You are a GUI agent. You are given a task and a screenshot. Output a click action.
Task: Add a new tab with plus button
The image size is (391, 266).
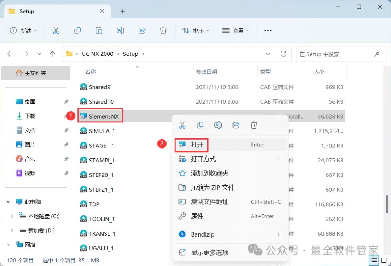pyautogui.click(x=122, y=12)
